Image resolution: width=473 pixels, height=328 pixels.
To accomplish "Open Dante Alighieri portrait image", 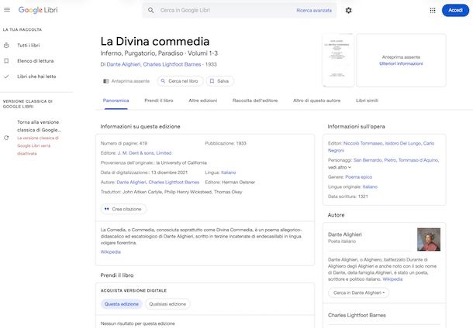I will (x=429, y=240).
